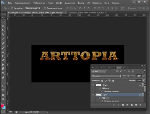
Task: Click the Bright layer thumbnail
Action: (98, 85)
